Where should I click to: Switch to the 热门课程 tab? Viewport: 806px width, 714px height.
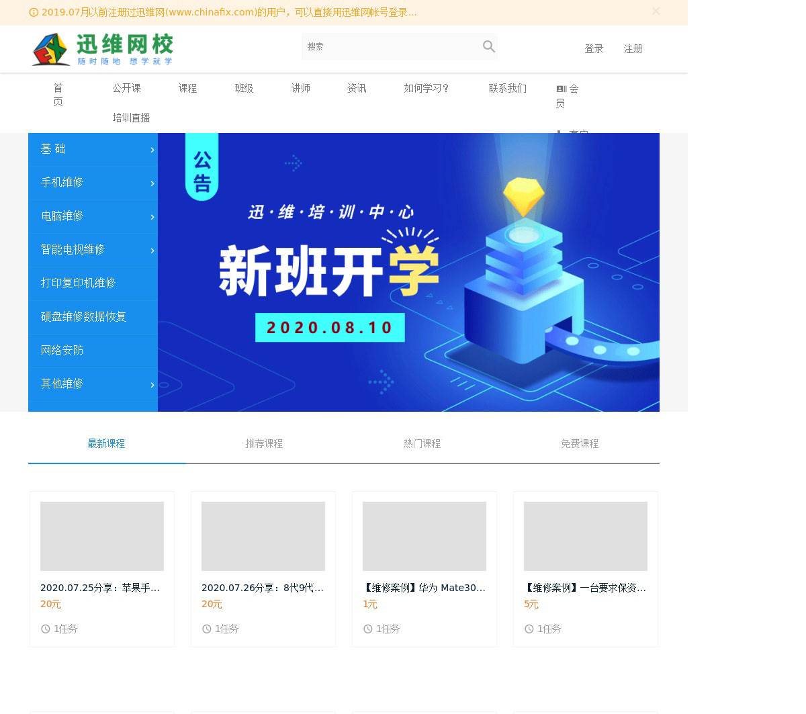tap(422, 443)
